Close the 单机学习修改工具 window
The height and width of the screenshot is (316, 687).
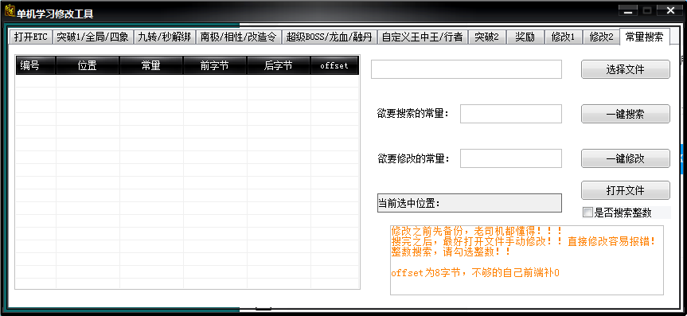(671, 11)
